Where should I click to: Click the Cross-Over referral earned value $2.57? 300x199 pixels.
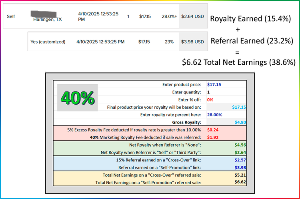pyautogui.click(x=240, y=160)
